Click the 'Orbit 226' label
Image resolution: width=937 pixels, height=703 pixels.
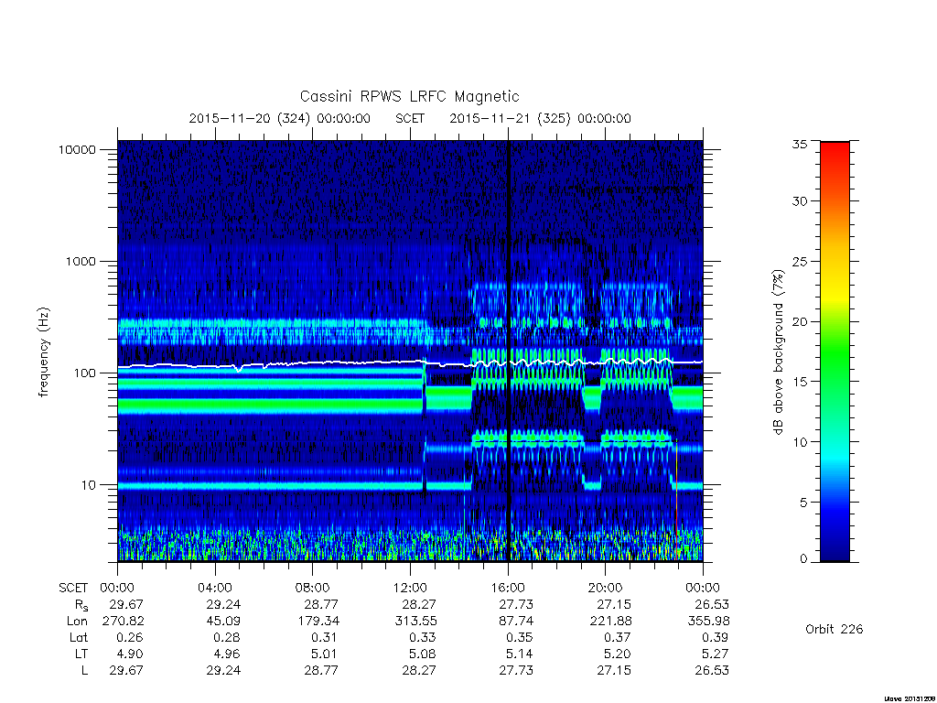pyautogui.click(x=835, y=629)
